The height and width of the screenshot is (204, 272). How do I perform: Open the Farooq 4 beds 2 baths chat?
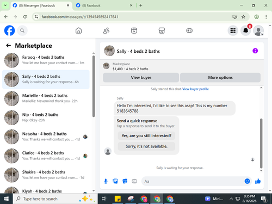click(x=46, y=60)
